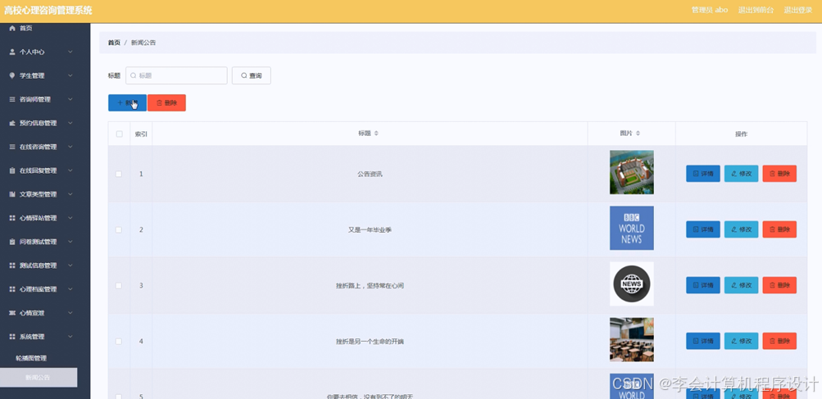Click 修改 for row 公告资讯
The height and width of the screenshot is (399, 822).
741,174
